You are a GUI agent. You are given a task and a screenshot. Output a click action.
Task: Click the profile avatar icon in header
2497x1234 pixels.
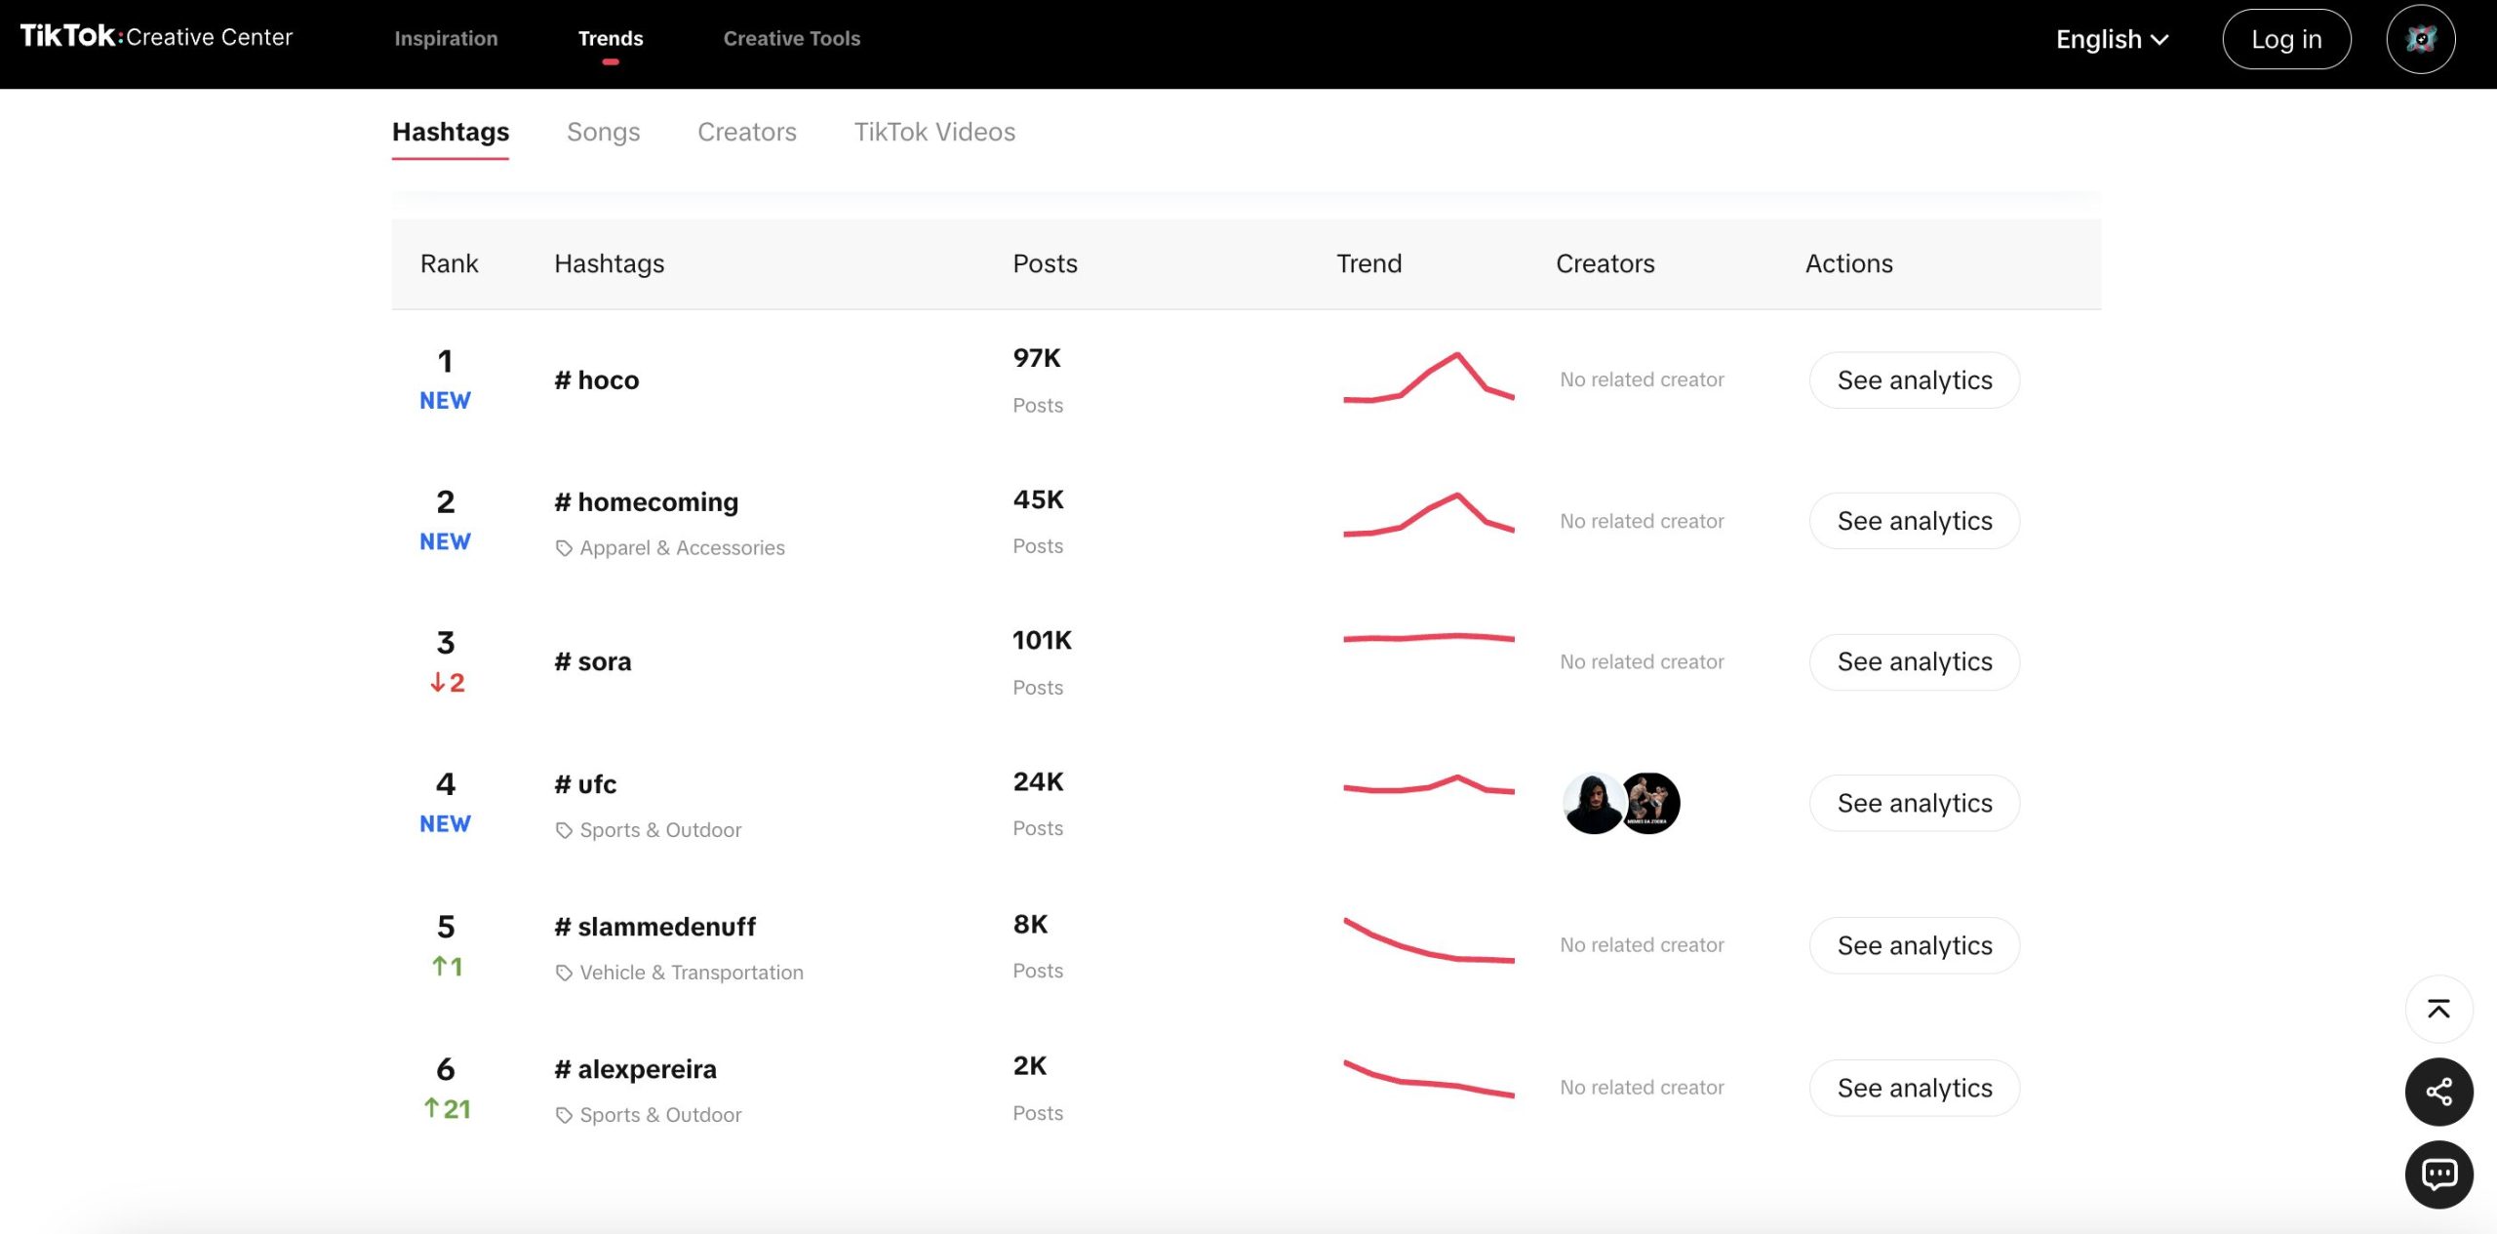coord(2420,39)
